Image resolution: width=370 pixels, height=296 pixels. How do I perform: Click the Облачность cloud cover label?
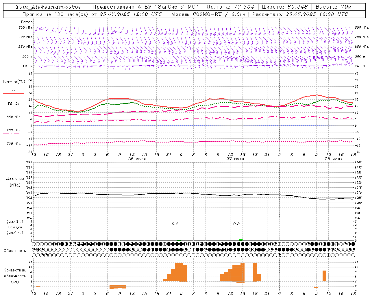[x=15, y=251]
